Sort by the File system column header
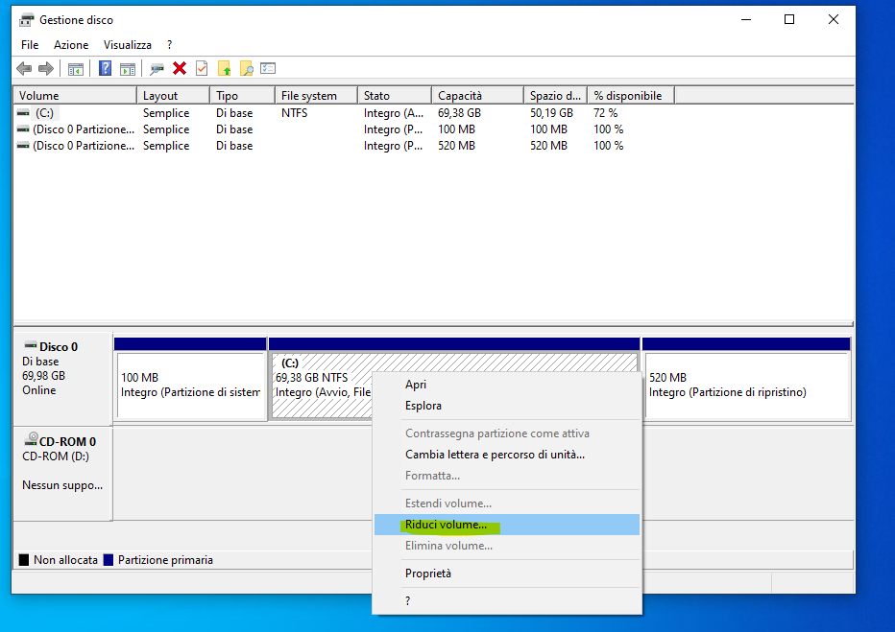 point(316,96)
